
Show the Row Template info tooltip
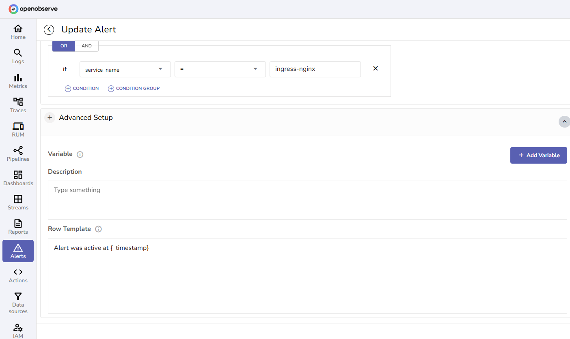point(98,229)
